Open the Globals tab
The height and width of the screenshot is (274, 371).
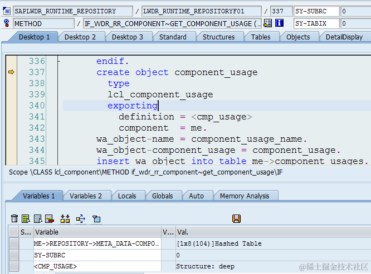tap(163, 196)
